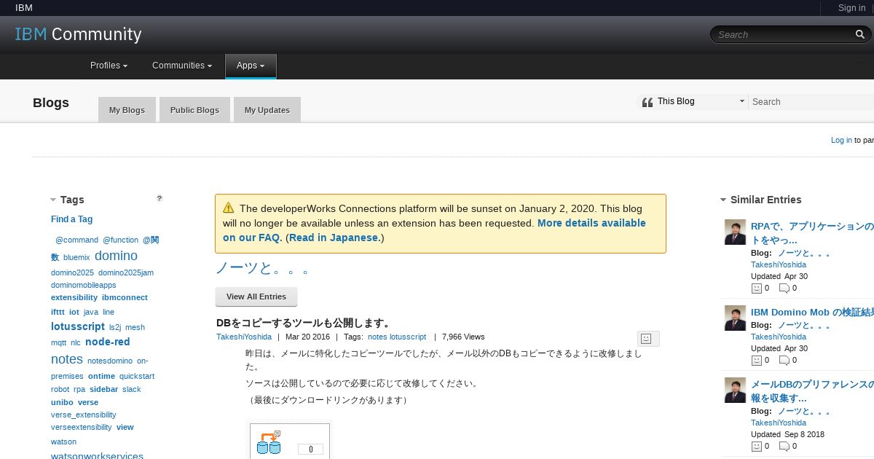Screen dimensions: 874x459
Task: Open the Apps dropdown menu
Action: [x=251, y=66]
